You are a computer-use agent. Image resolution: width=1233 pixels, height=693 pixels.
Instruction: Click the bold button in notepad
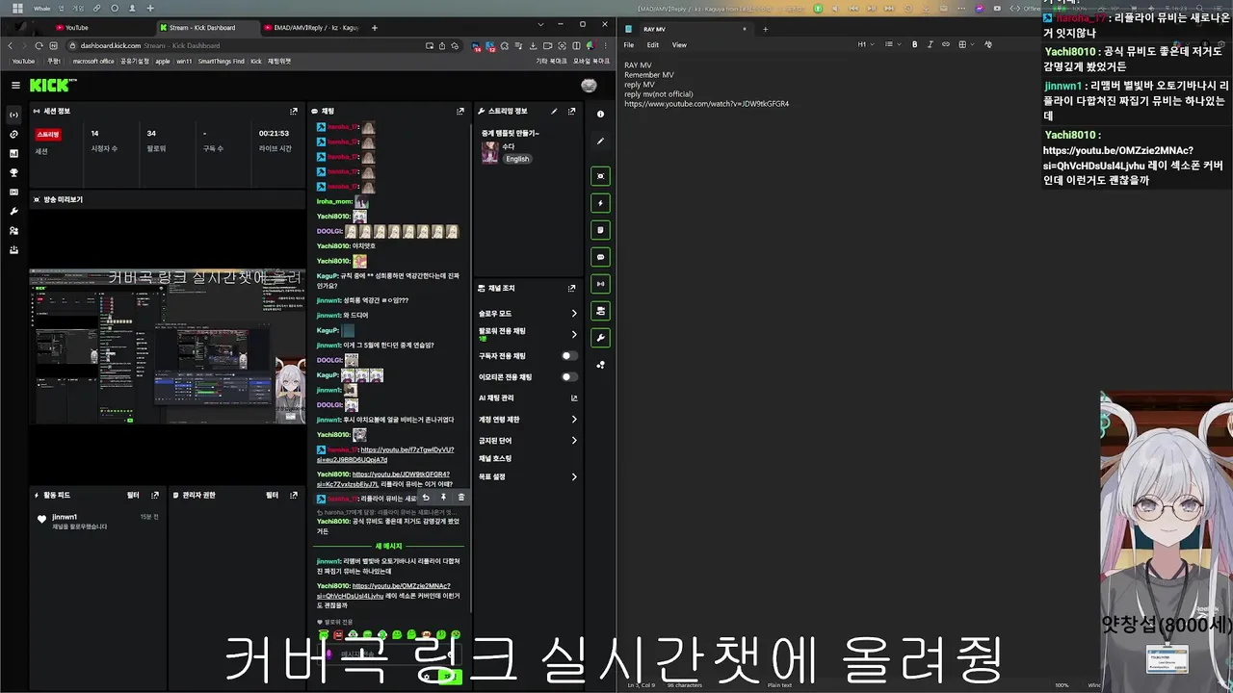(x=914, y=44)
